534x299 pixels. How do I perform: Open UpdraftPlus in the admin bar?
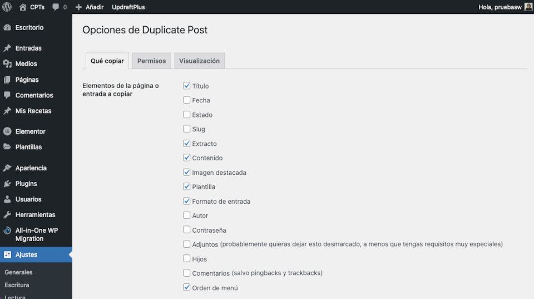click(128, 7)
